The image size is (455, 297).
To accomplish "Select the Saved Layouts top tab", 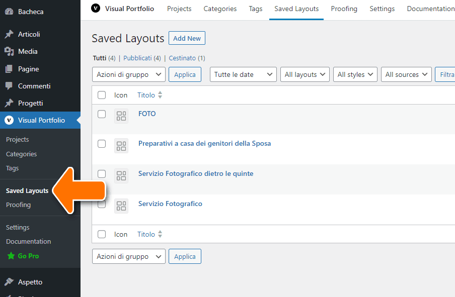I will (296, 9).
